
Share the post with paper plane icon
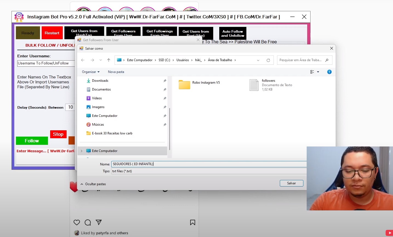pyautogui.click(x=99, y=222)
